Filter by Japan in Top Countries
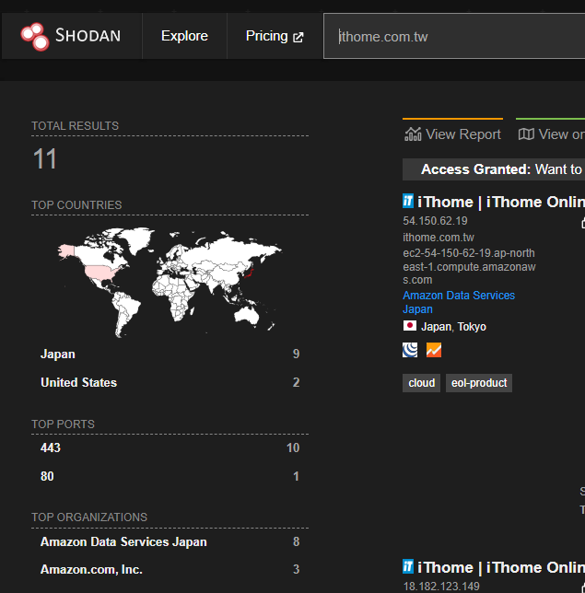585x593 pixels. pos(170,354)
